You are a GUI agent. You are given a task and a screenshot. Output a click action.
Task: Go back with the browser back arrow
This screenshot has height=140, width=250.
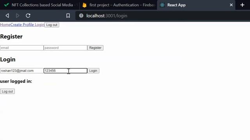[7, 16]
